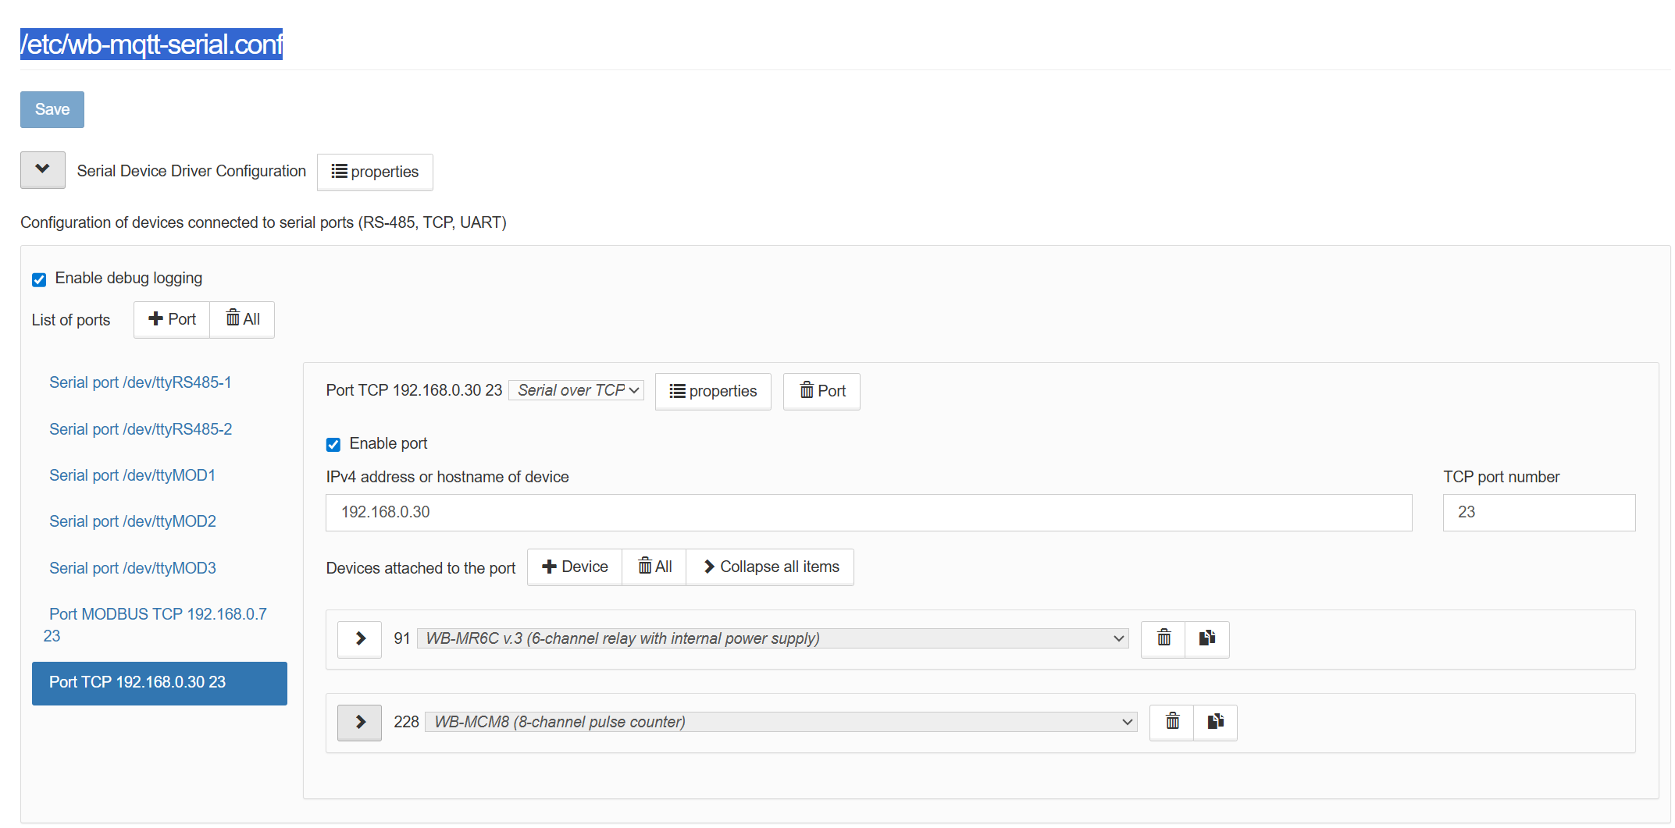Delete all ports in the list
This screenshot has height=828, width=1675.
[x=242, y=320]
